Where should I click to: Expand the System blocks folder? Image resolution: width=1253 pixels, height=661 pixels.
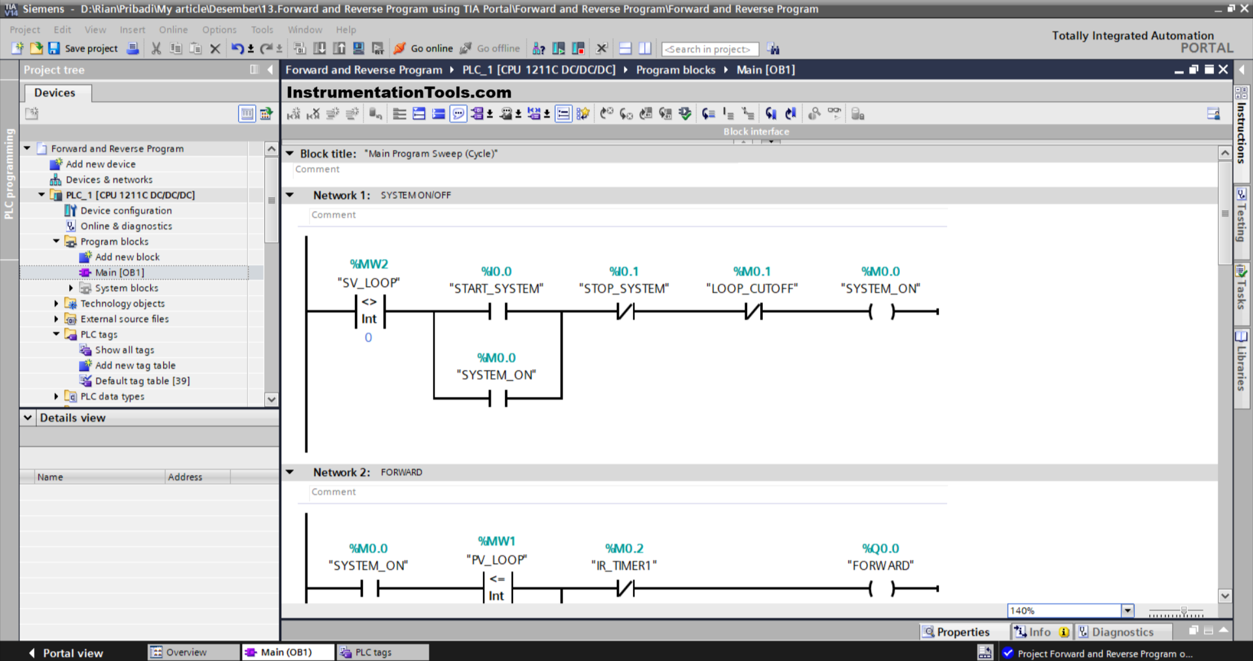[71, 288]
